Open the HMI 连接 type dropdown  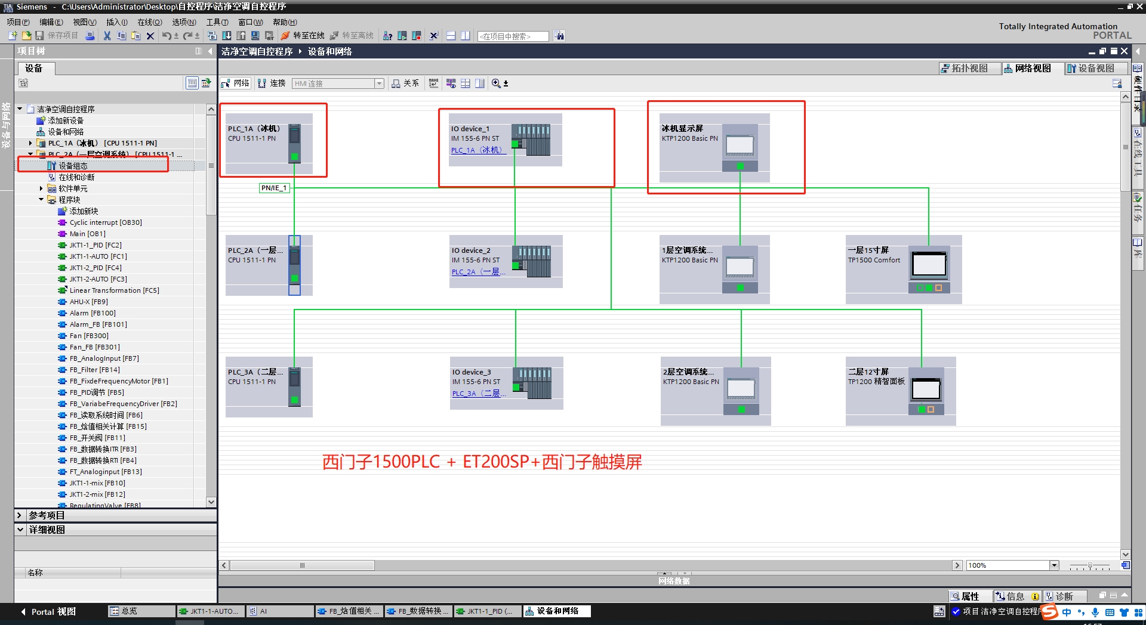[x=379, y=83]
